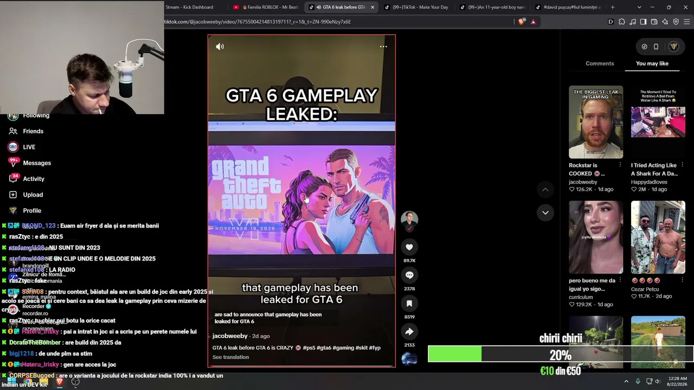Image resolution: width=694 pixels, height=390 pixels.
Task: Open LIVE in the TikTok sidebar
Action: coord(22,147)
